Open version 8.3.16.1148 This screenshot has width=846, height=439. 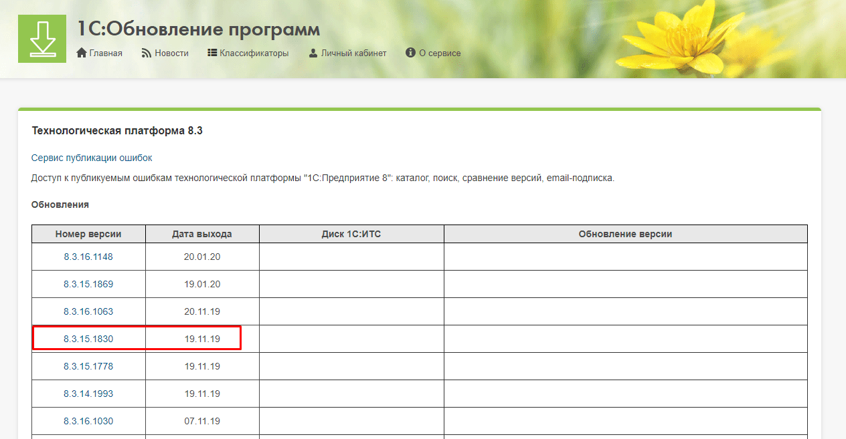point(88,257)
